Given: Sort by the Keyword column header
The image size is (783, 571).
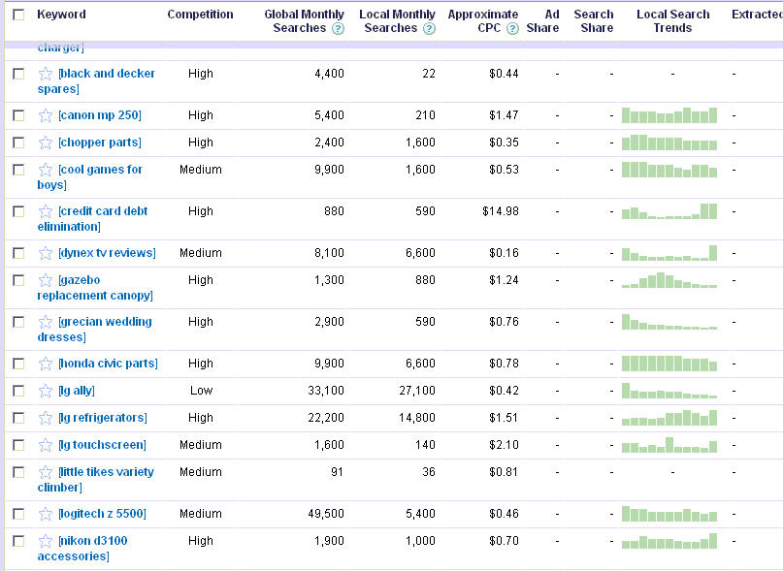Looking at the screenshot, I should (x=61, y=15).
